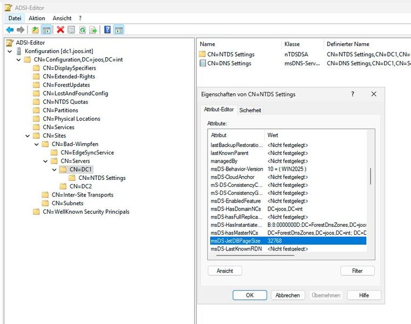Select CN=DC2 in the tree
The width and height of the screenshot is (411, 324).
click(x=81, y=186)
